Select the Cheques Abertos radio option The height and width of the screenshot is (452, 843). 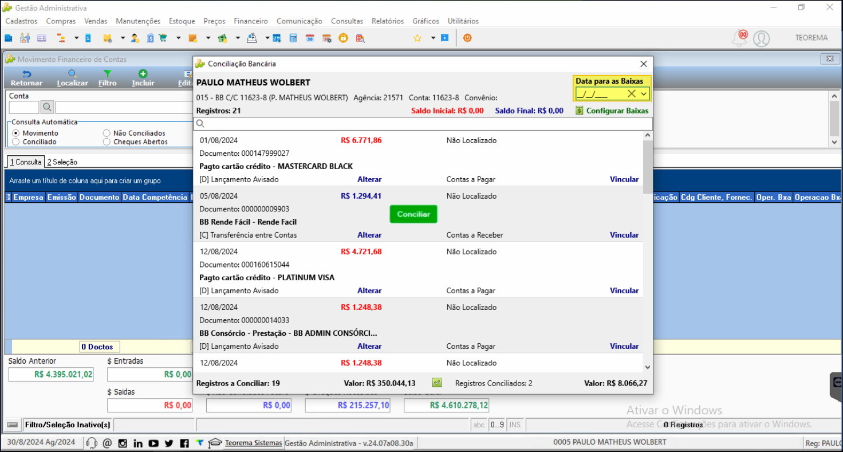click(x=107, y=142)
